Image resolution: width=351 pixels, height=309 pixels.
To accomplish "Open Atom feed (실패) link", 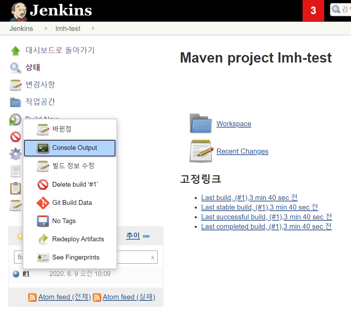I will [129, 297].
